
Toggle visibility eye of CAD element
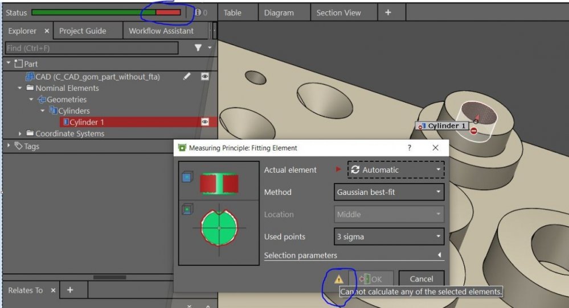coord(205,76)
